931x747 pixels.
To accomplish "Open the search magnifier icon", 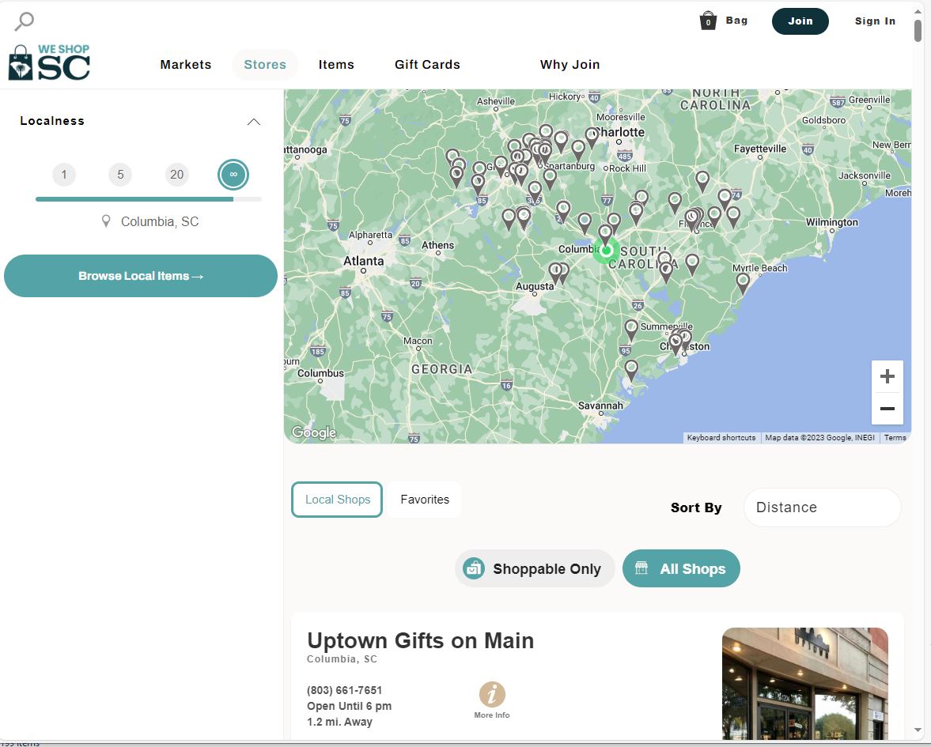I will pos(23,21).
